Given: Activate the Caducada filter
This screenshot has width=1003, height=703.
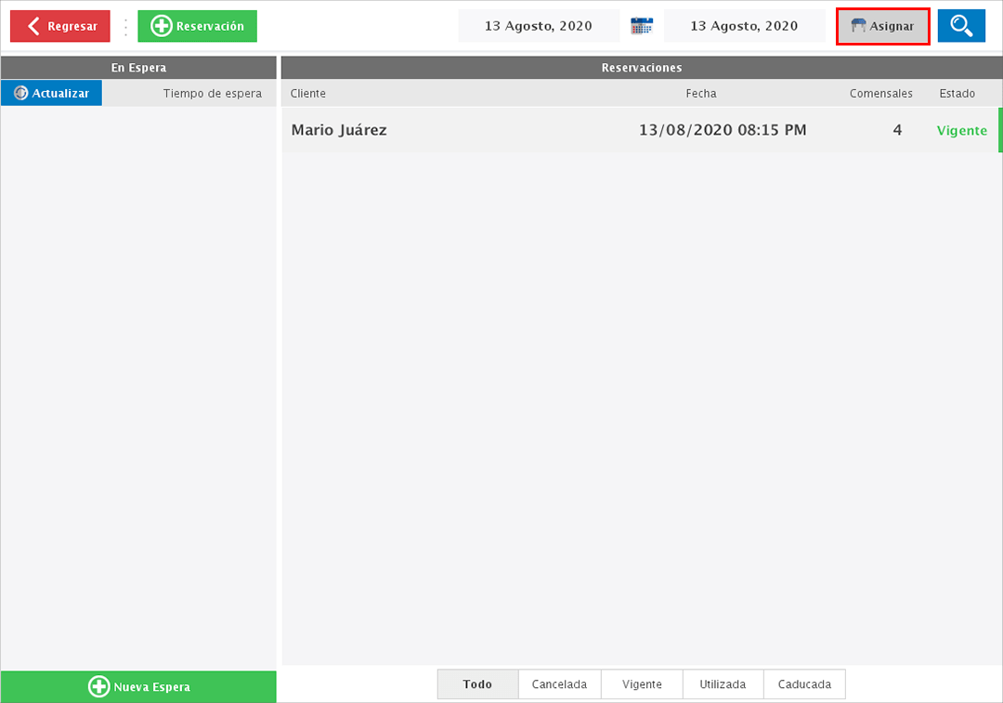Looking at the screenshot, I should (804, 683).
